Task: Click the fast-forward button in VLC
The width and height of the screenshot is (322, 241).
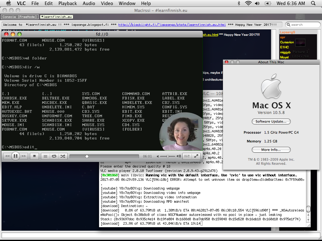Action: pyautogui.click(x=24, y=156)
